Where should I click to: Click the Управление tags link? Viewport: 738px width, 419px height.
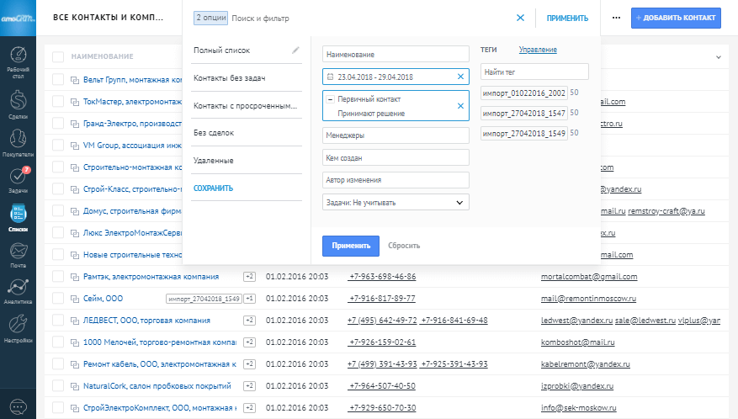[537, 50]
